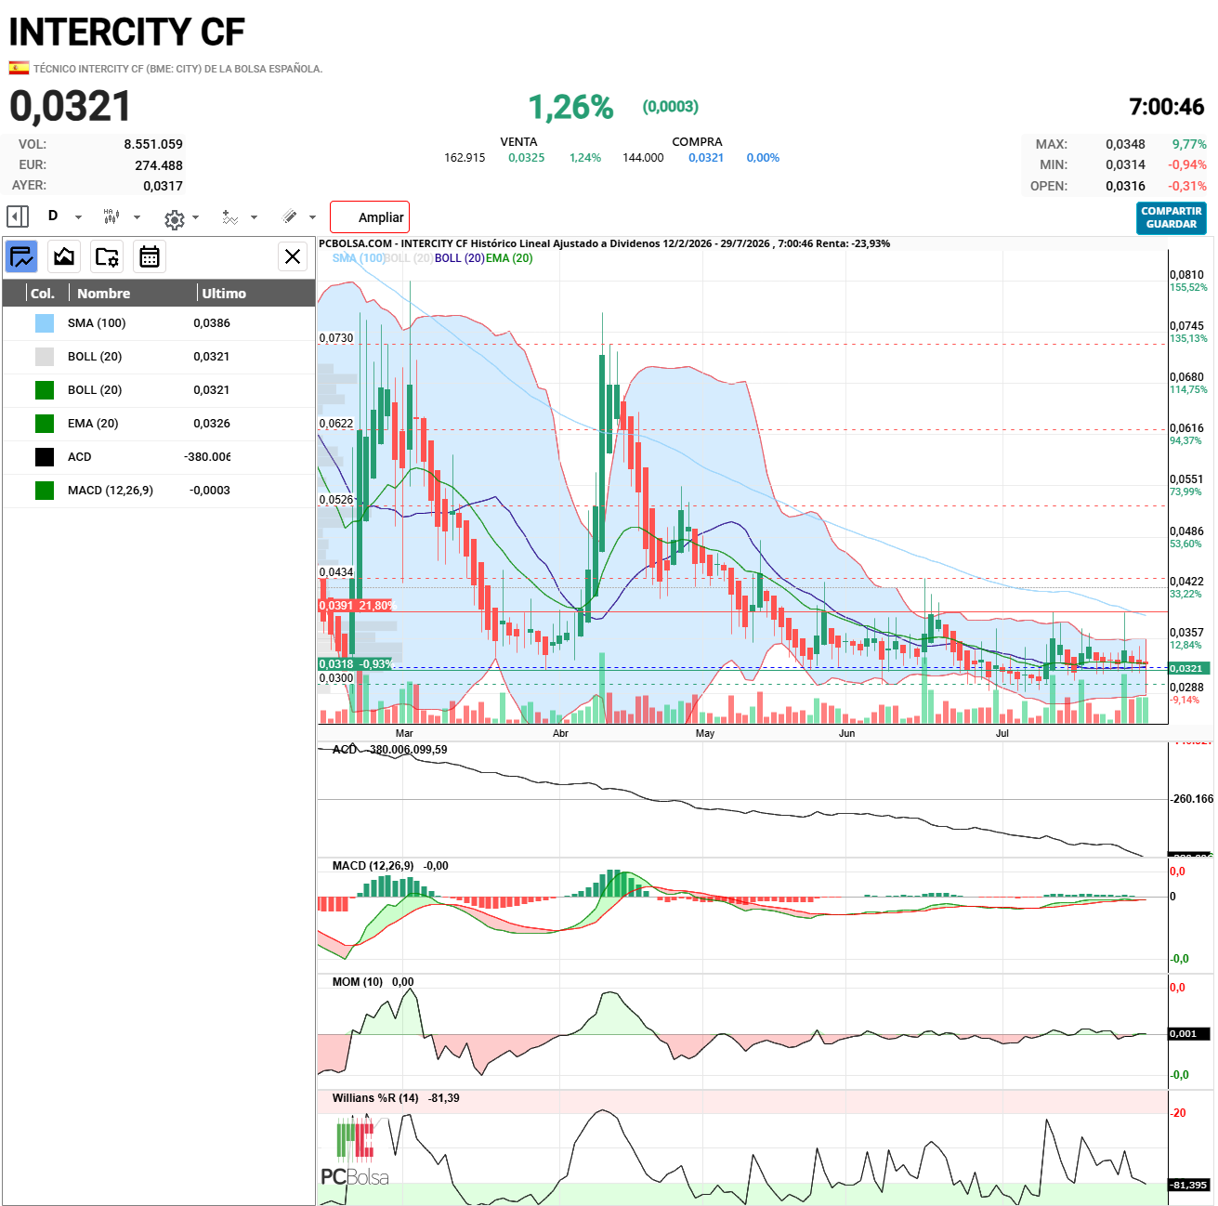Click the EMA (20) chart legend label
This screenshot has height=1206, width=1218.
(x=510, y=258)
